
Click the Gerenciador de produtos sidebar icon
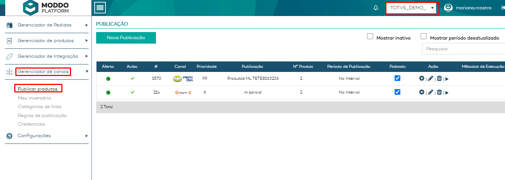pyautogui.click(x=10, y=41)
